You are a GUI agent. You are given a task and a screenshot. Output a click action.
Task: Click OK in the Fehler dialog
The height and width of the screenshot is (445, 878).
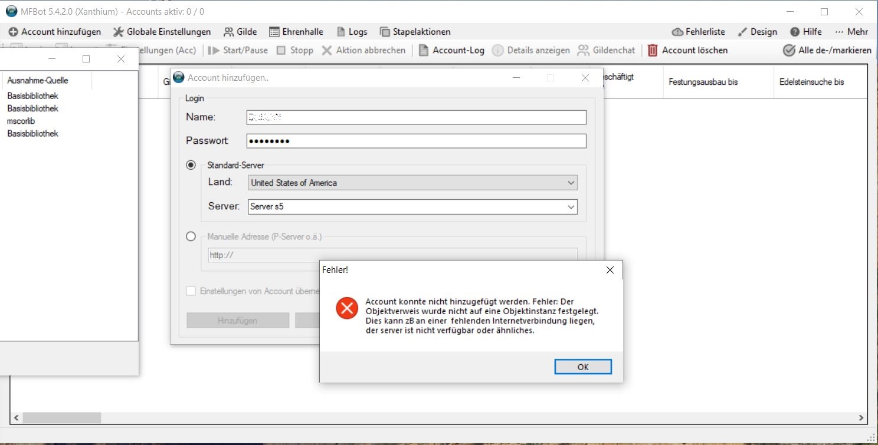click(x=583, y=367)
